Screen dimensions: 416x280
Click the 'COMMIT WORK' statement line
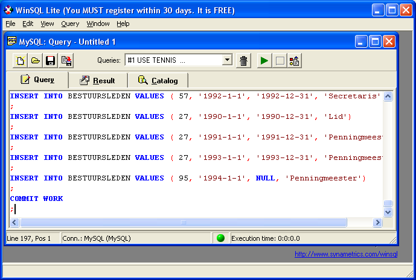click(x=36, y=199)
